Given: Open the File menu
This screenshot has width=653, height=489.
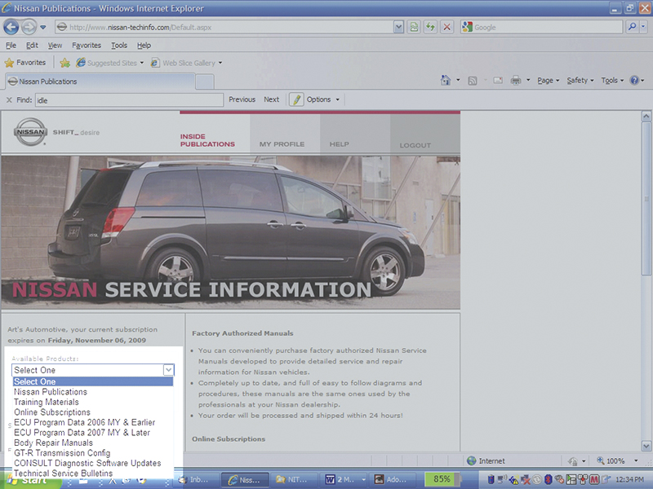Looking at the screenshot, I should pyautogui.click(x=11, y=46).
